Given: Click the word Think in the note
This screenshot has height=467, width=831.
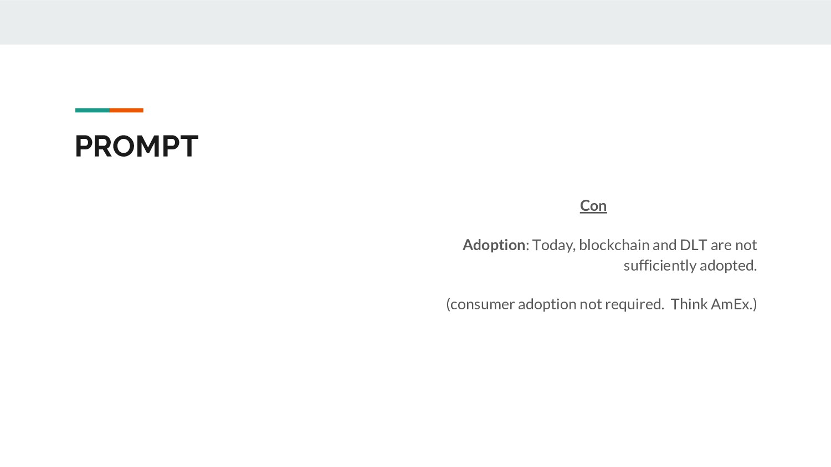Looking at the screenshot, I should (689, 304).
